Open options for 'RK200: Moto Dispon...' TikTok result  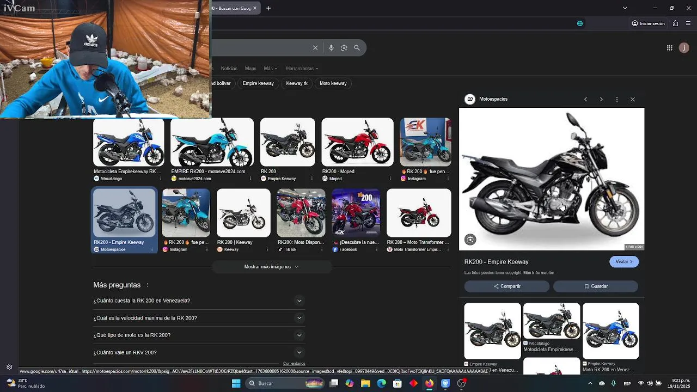click(x=322, y=249)
